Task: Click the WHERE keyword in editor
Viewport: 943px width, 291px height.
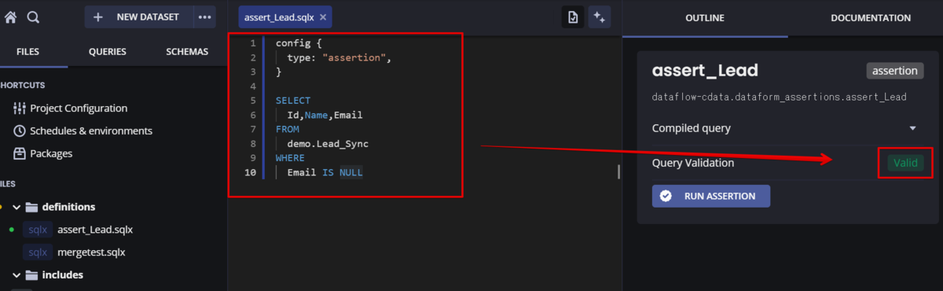Action: point(290,158)
